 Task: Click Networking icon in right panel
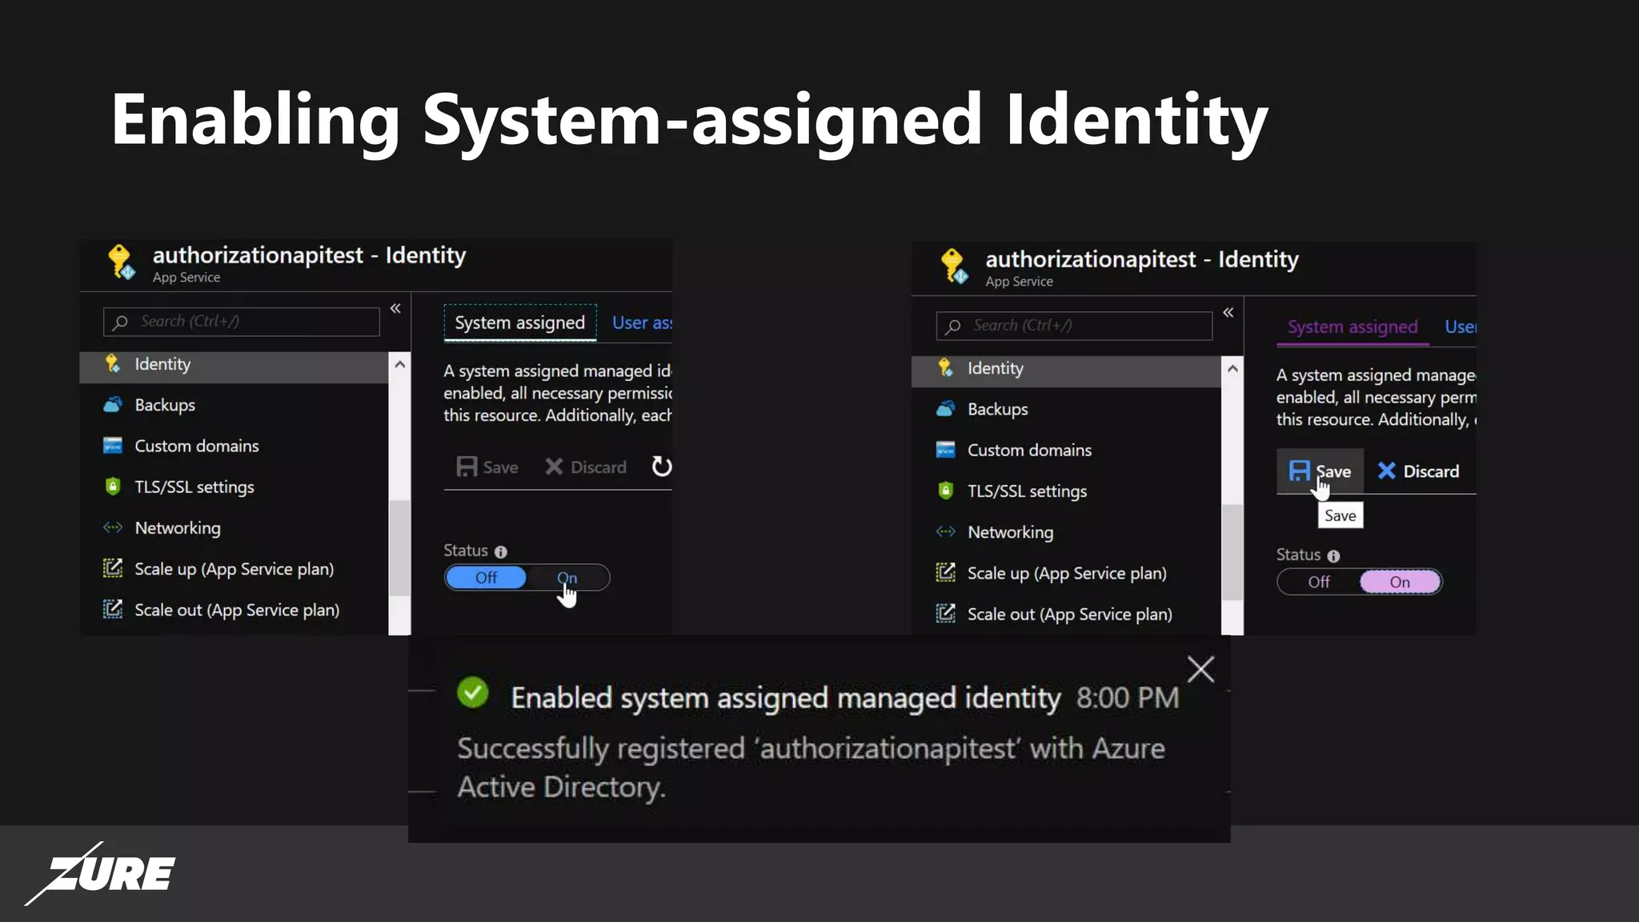(x=945, y=531)
